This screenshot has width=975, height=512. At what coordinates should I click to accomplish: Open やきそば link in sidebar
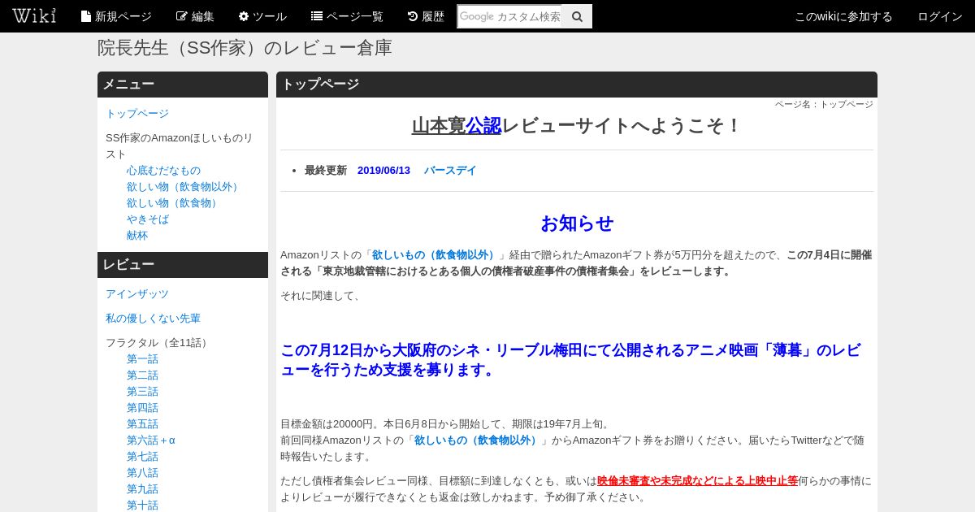pyautogui.click(x=148, y=219)
